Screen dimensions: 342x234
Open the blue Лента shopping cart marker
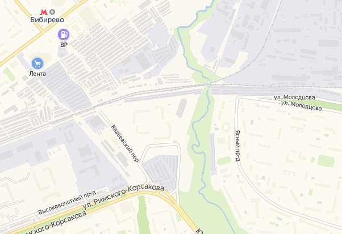pyautogui.click(x=37, y=63)
